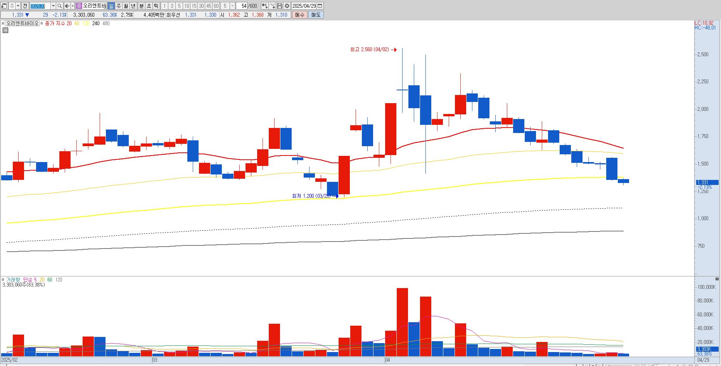Click the 거래량 volume indicator label
721x366 pixels.
(13, 280)
